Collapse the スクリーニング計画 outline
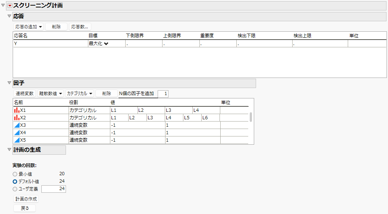Screen dimensions: 388x214 point(3,5)
